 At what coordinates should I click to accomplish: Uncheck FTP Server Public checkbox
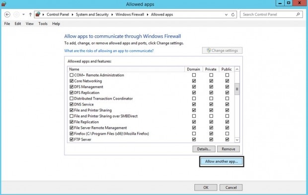click(227, 139)
